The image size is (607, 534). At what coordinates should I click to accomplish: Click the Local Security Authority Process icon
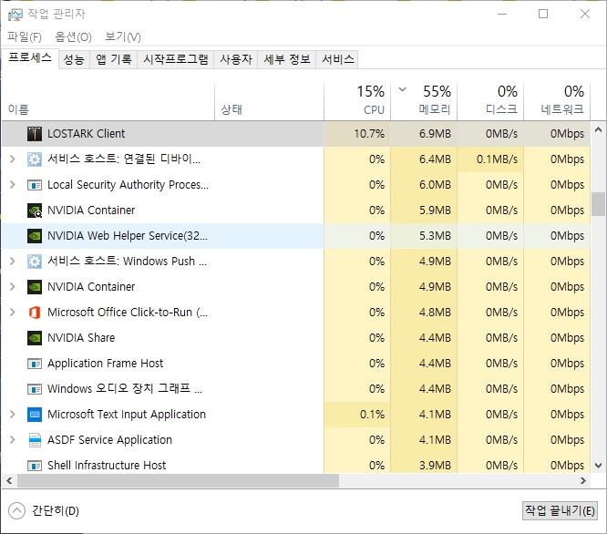click(35, 185)
